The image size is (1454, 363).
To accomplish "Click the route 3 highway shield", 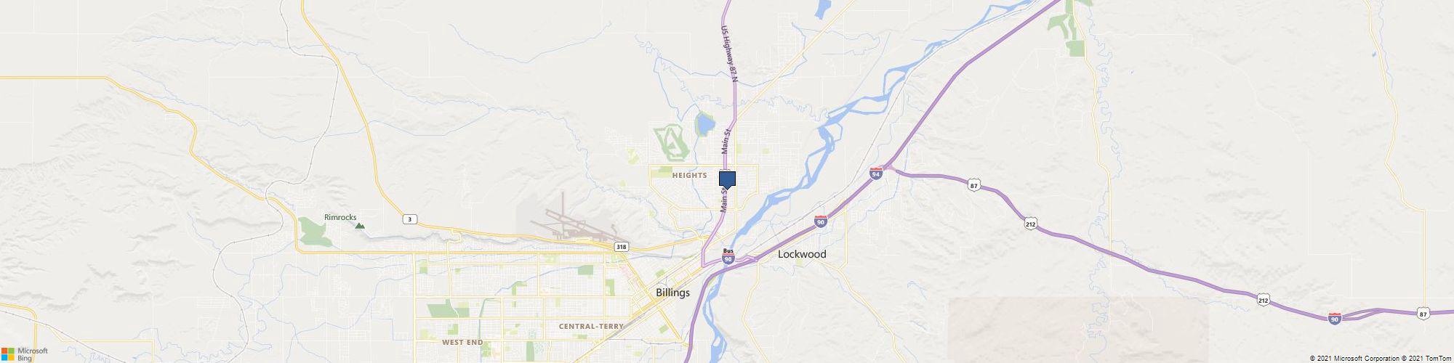I will point(411,219).
